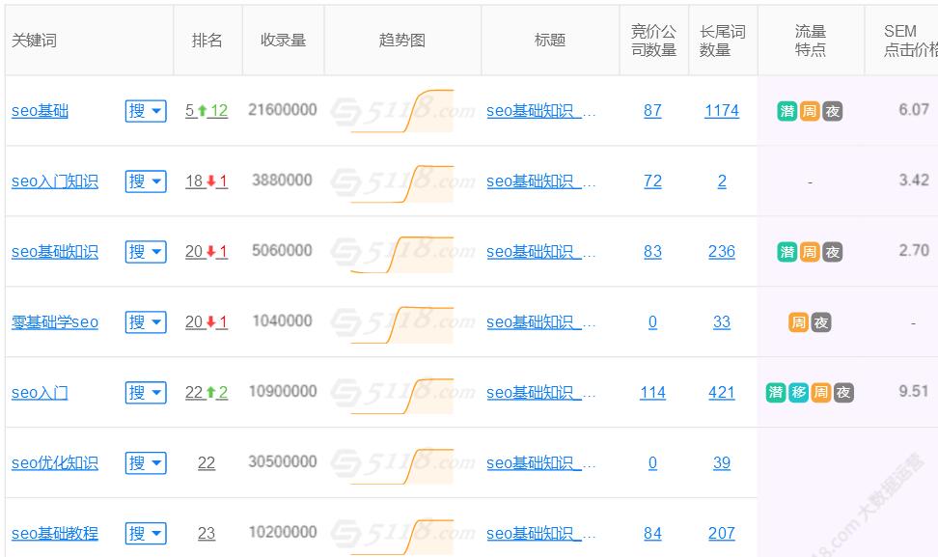Open the seo入门知识 keyword link

point(55,181)
